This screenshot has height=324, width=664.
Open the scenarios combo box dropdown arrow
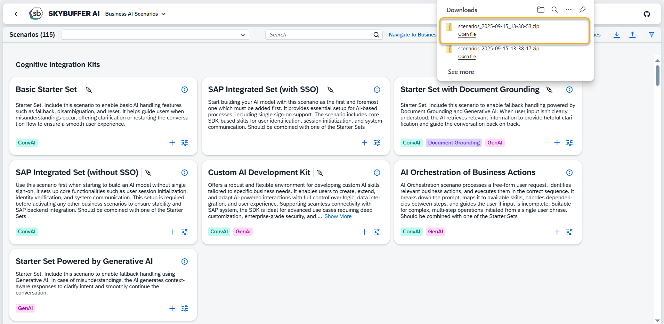click(x=243, y=35)
